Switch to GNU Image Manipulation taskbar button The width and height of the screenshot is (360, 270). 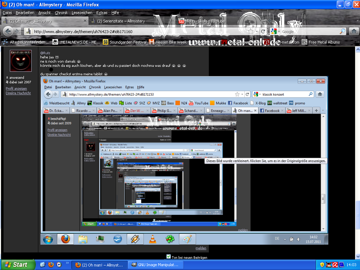pos(155,265)
